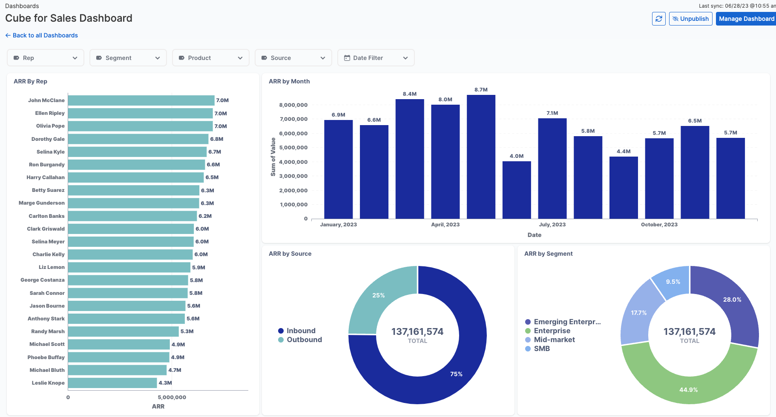Click the 9.5% segment donut slice

click(673, 281)
